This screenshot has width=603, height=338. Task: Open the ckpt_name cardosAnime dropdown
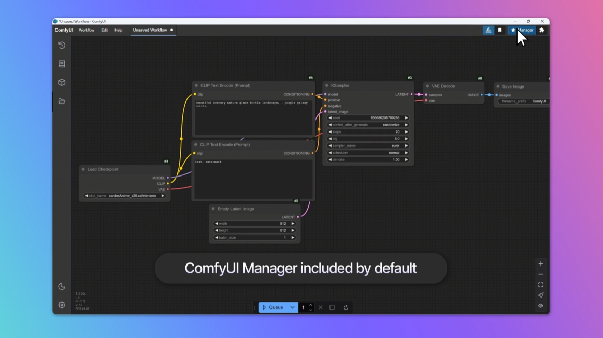[x=125, y=196]
